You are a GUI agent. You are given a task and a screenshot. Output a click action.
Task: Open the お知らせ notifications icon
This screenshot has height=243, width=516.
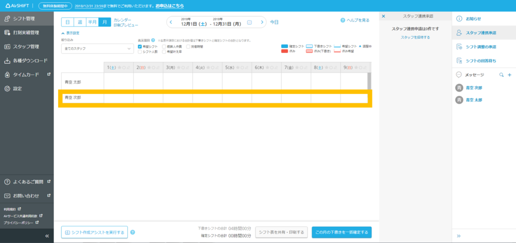click(x=460, y=19)
